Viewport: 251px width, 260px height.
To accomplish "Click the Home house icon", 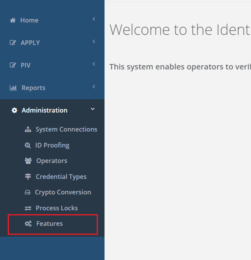I will coord(13,20).
